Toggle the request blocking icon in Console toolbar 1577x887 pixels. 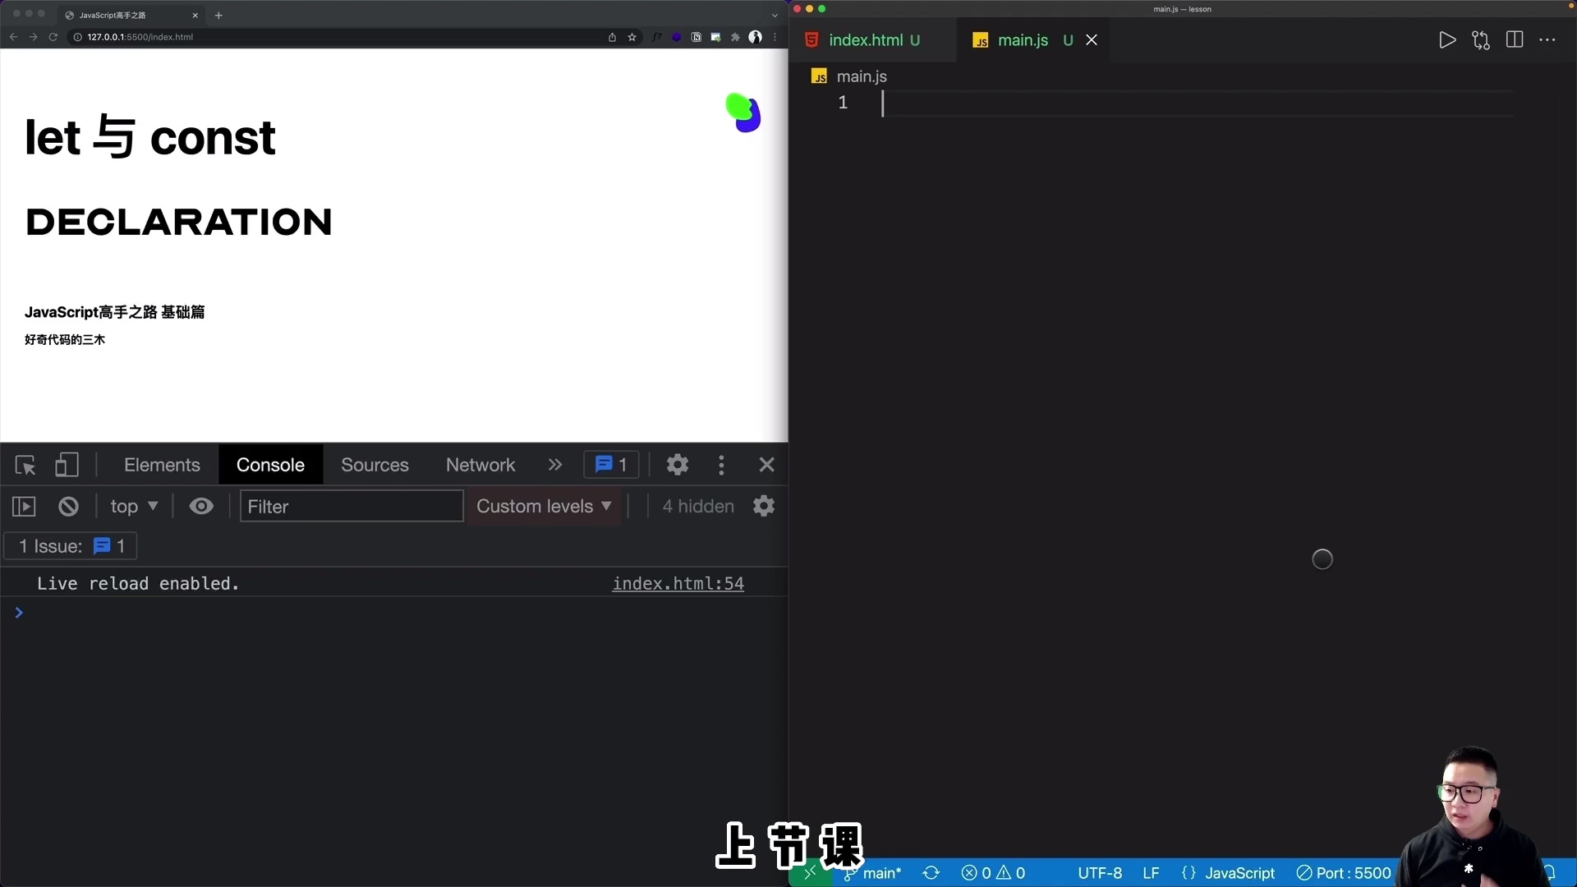click(67, 506)
